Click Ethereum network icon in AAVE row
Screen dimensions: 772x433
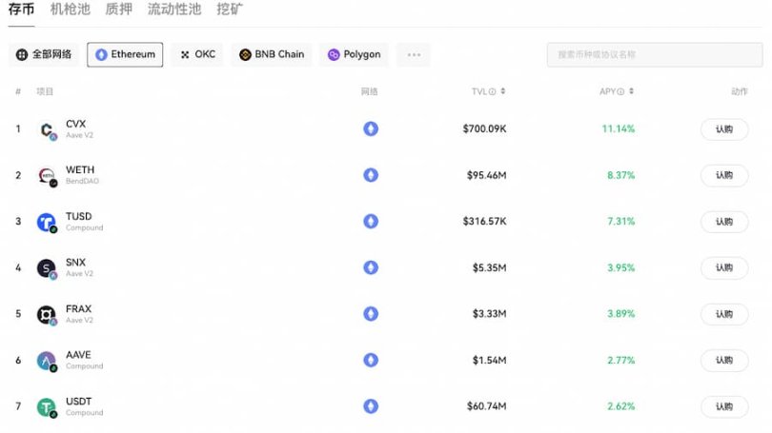[x=371, y=360]
